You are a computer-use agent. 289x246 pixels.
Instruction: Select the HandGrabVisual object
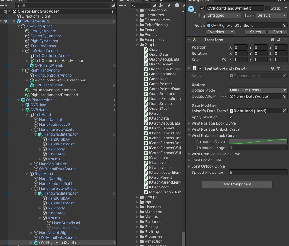[x=66, y=223]
